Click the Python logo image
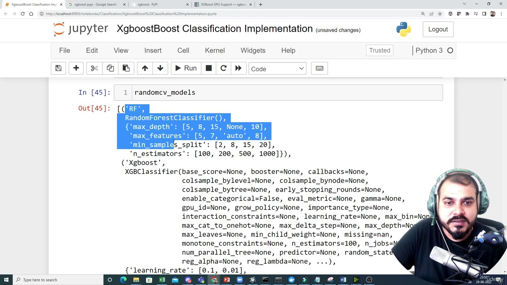This screenshot has height=285, width=507. pyautogui.click(x=403, y=29)
